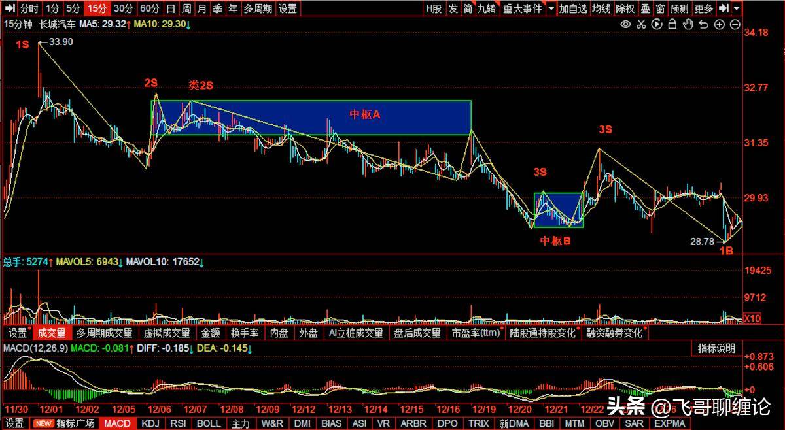The width and height of the screenshot is (785, 430).
Task: Switch to 周 weekly chart
Action: 186,8
